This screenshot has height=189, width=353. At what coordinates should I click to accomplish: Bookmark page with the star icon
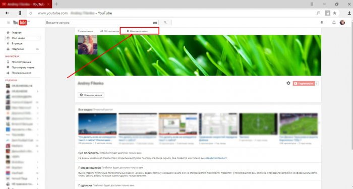click(x=335, y=13)
